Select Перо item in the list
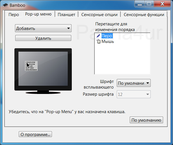The height and width of the screenshot is (145, 173). [107, 36]
